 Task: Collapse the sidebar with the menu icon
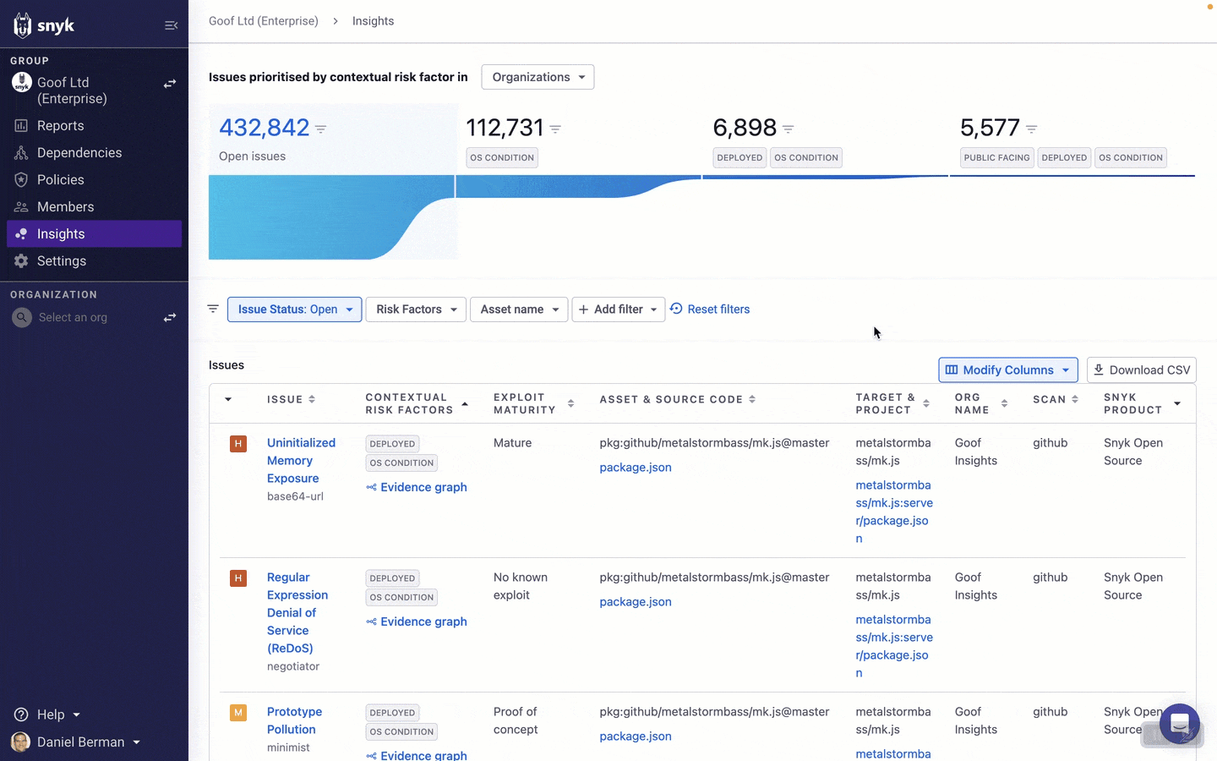tap(171, 25)
